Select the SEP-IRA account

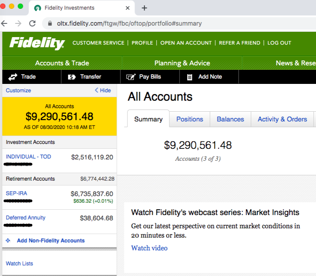click(x=16, y=193)
